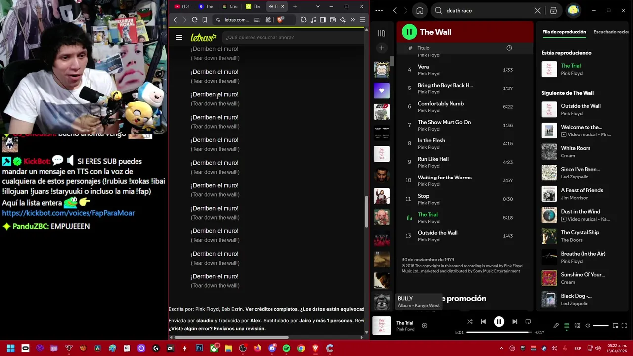Bookmark the page in the browser
Image resolution: width=633 pixels, height=356 pixels.
[x=205, y=20]
